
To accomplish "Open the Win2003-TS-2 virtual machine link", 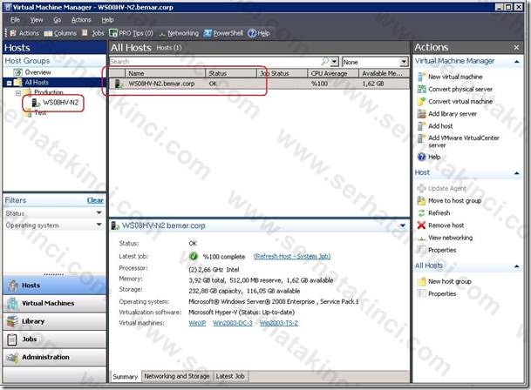I will coord(279,323).
